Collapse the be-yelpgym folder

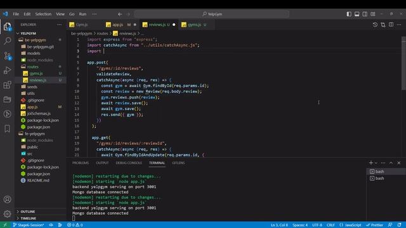click(41, 40)
